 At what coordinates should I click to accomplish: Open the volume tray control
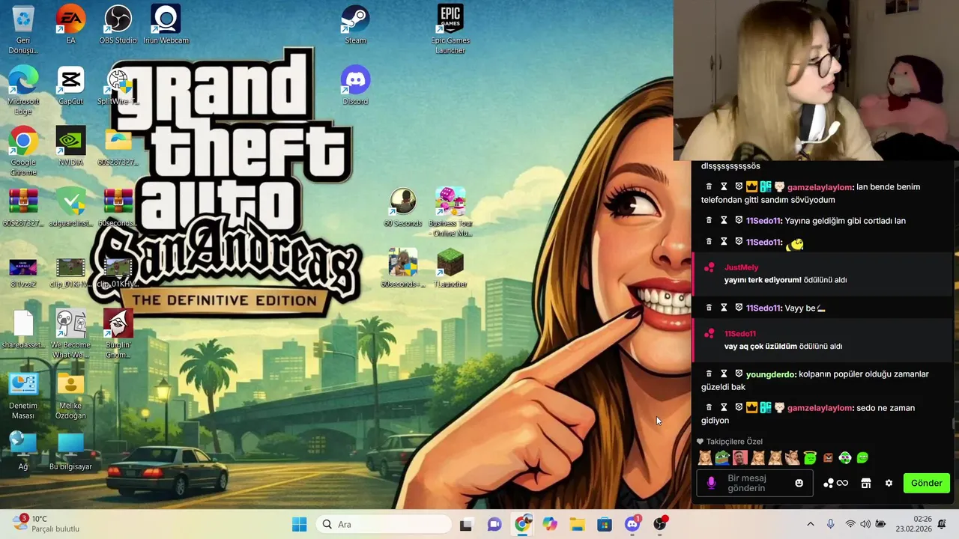pyautogui.click(x=865, y=524)
